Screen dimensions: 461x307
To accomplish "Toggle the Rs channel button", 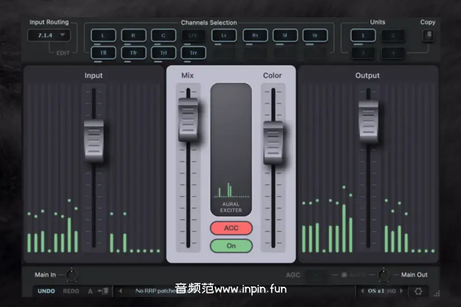I will tap(255, 36).
